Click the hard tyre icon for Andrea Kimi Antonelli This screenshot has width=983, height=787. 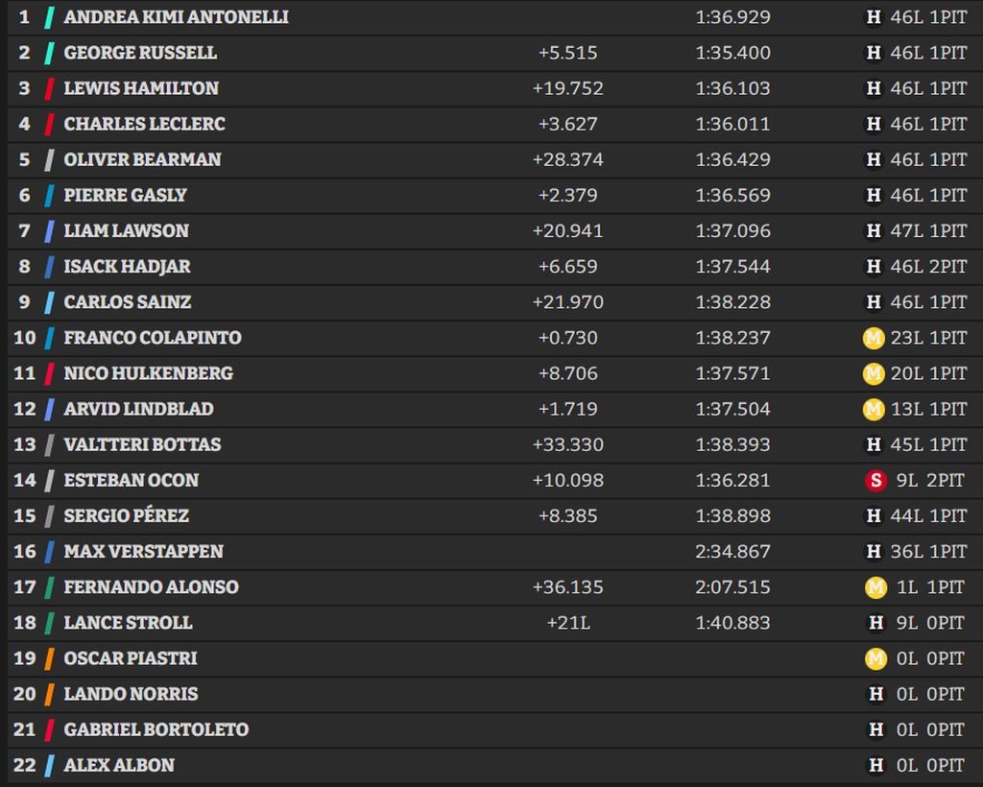[874, 17]
